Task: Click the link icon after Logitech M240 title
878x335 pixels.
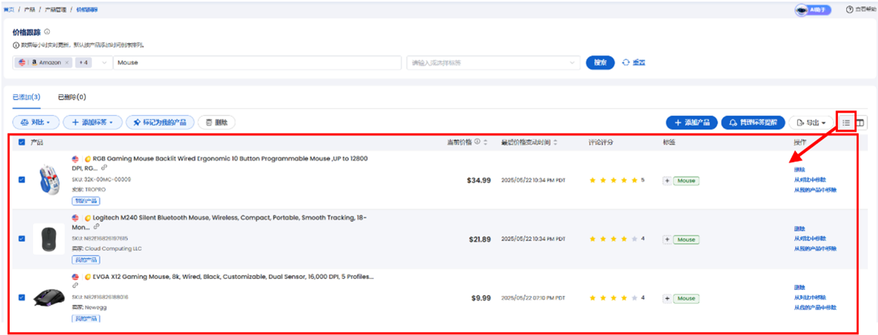Action: tap(96, 227)
